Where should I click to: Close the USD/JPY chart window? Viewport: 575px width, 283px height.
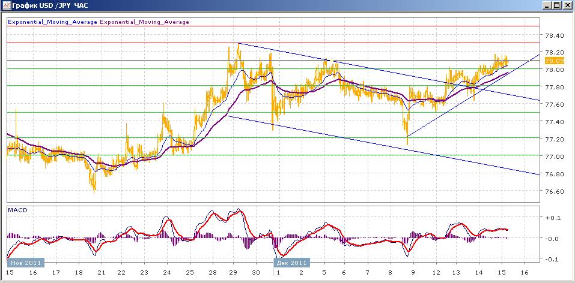coord(567,6)
